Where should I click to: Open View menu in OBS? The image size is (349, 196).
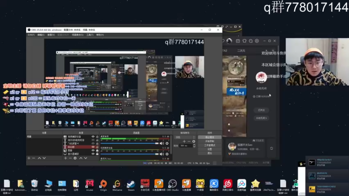point(51,35)
